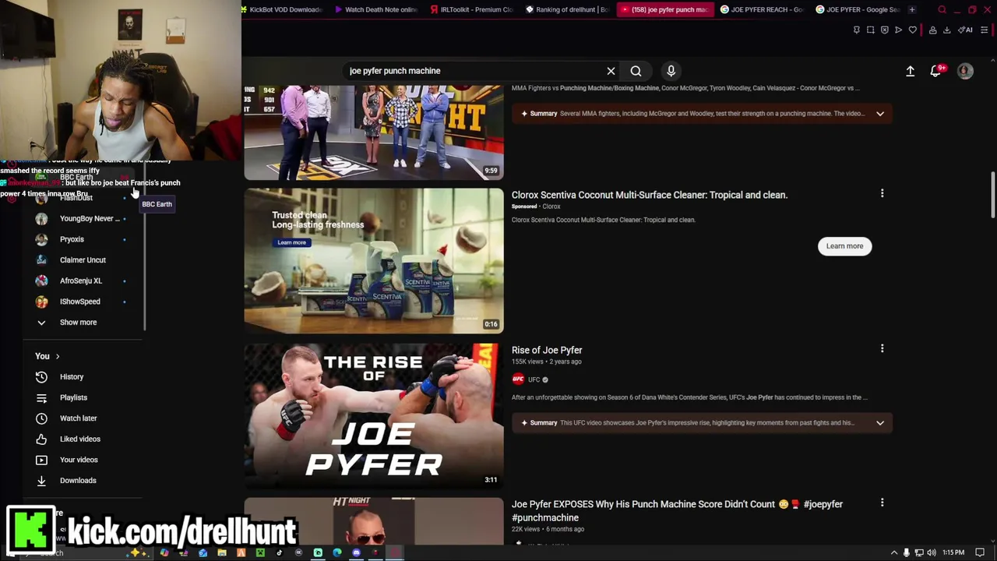The width and height of the screenshot is (997, 561).
Task: Open the IShowSpeed subscription channel
Action: click(x=79, y=302)
